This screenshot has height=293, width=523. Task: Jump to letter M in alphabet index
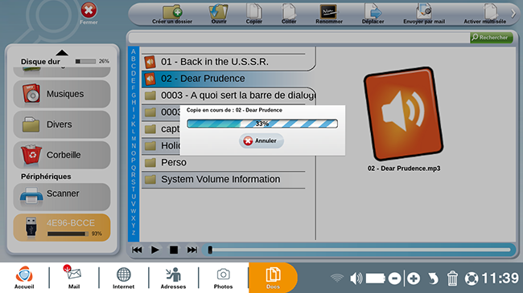coord(134,139)
